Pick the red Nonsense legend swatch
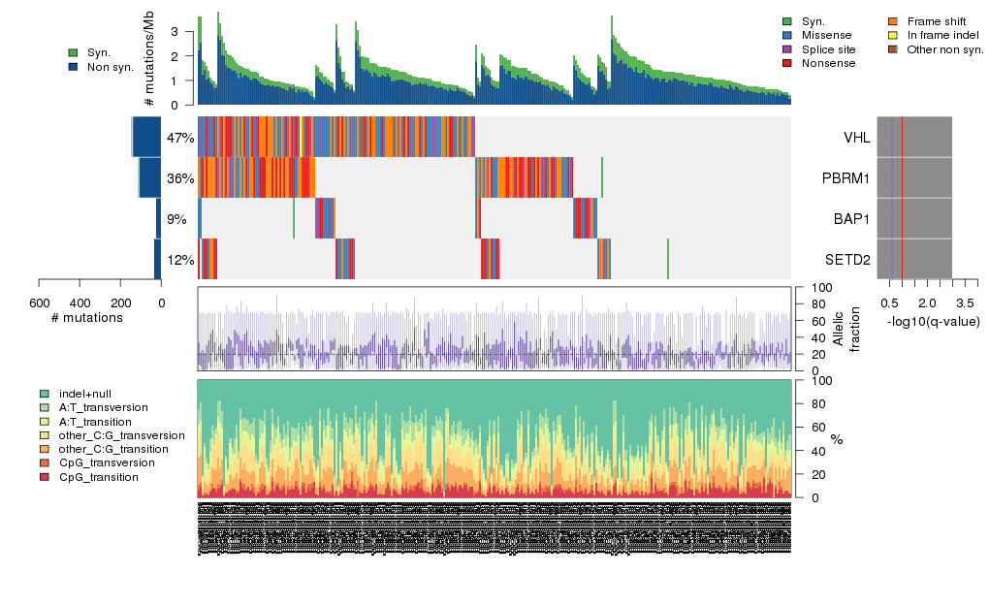 pos(787,63)
